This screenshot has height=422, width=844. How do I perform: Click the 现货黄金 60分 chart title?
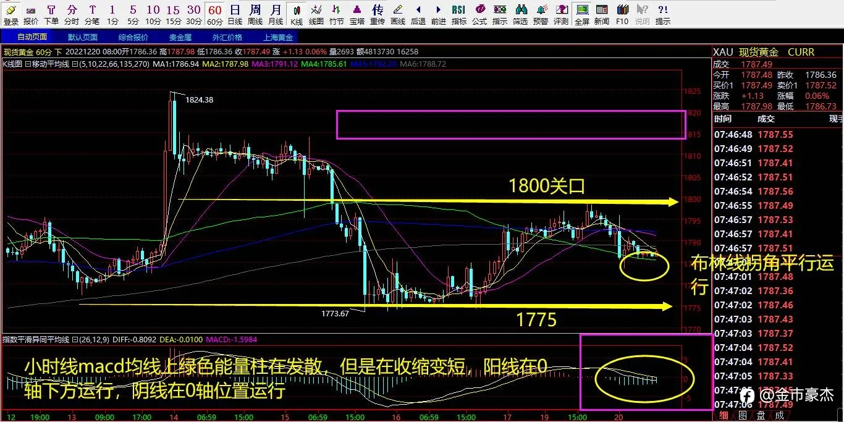pyautogui.click(x=32, y=53)
